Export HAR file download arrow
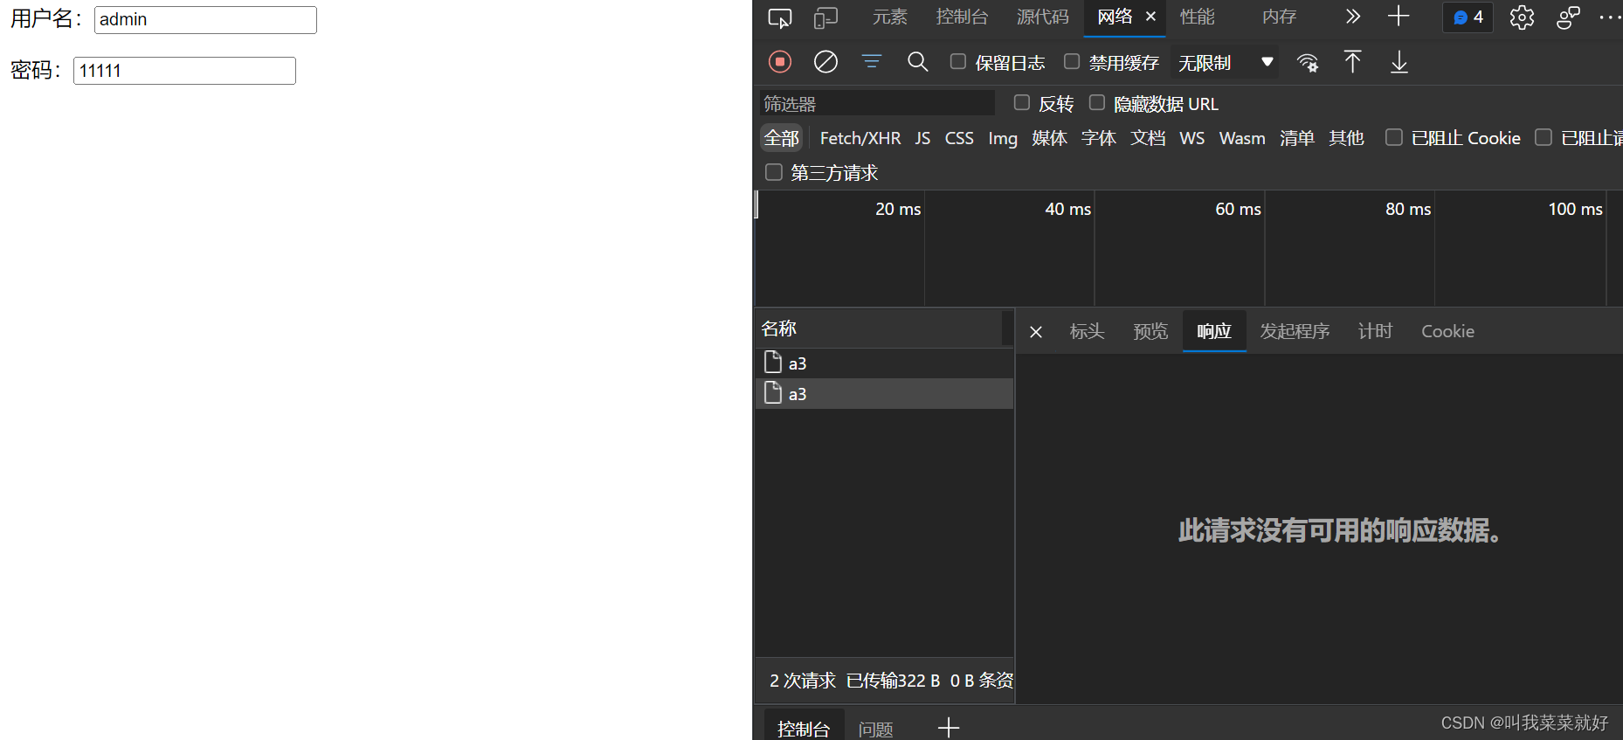Viewport: 1623px width, 740px height. (x=1399, y=62)
